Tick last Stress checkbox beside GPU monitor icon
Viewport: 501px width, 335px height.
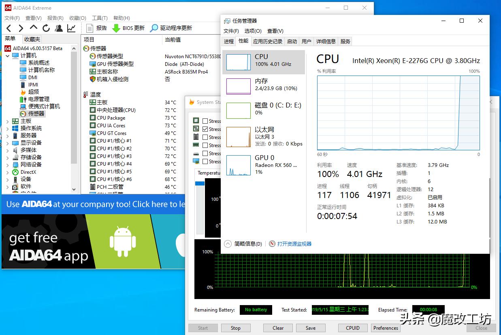[205, 161]
